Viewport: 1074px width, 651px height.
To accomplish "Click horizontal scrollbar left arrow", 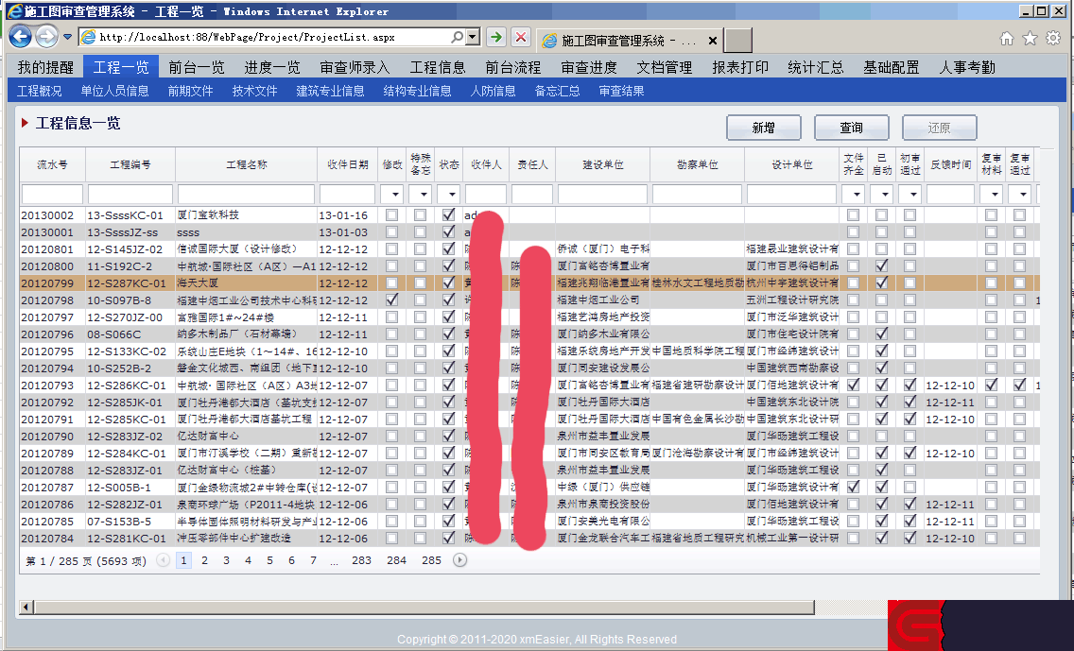I will pos(26,608).
